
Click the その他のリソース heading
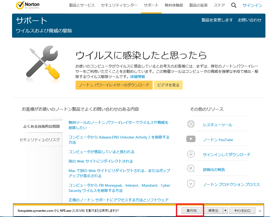click(x=207, y=109)
